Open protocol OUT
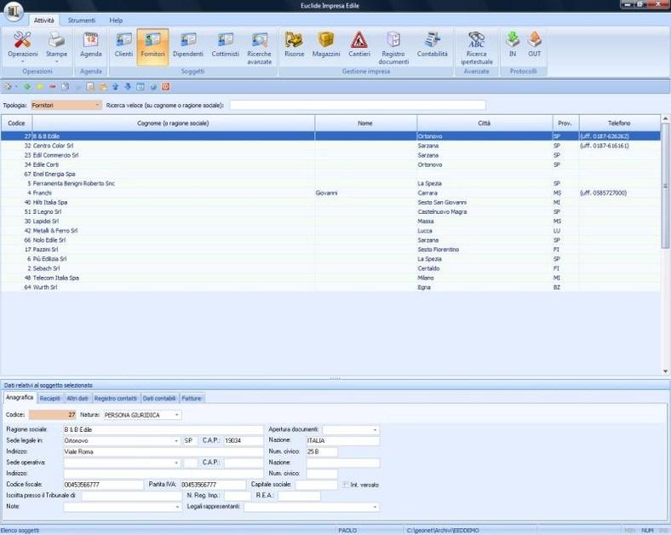This screenshot has width=671, height=535. (534, 44)
